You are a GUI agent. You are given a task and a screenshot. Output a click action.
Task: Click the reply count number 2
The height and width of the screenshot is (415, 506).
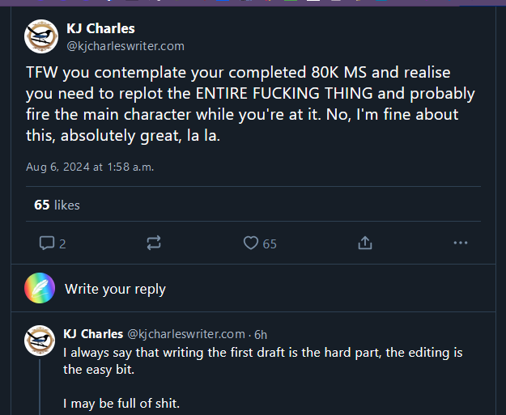pyautogui.click(x=62, y=243)
